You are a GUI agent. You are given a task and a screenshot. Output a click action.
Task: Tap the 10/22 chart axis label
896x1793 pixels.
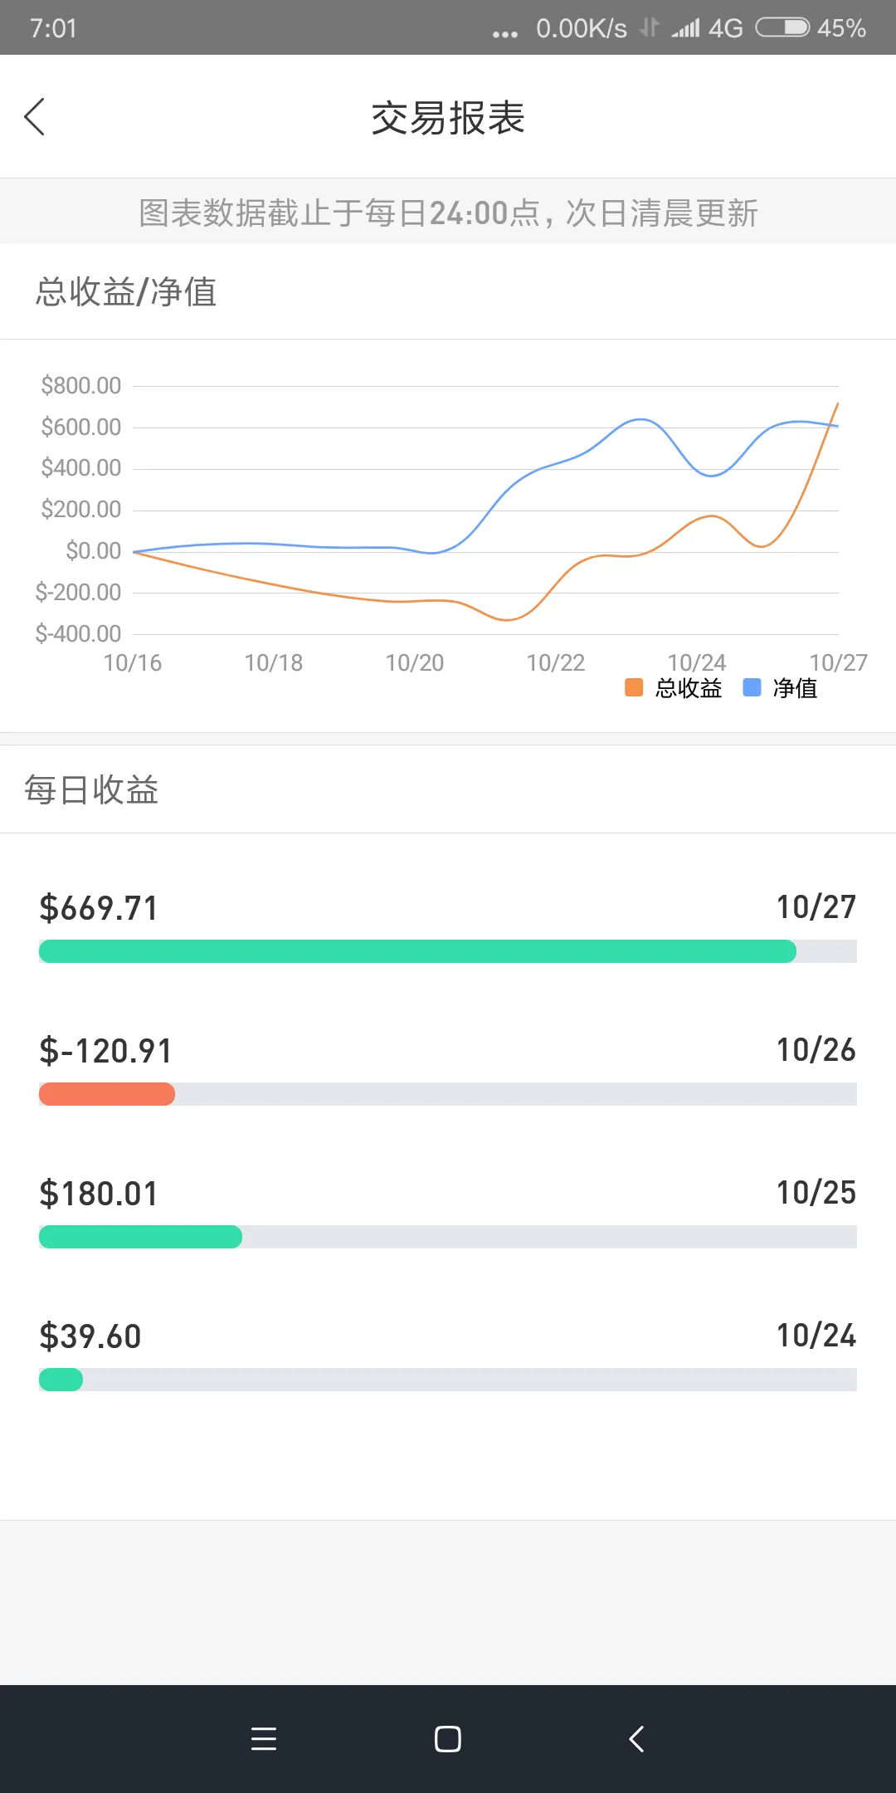coord(556,662)
